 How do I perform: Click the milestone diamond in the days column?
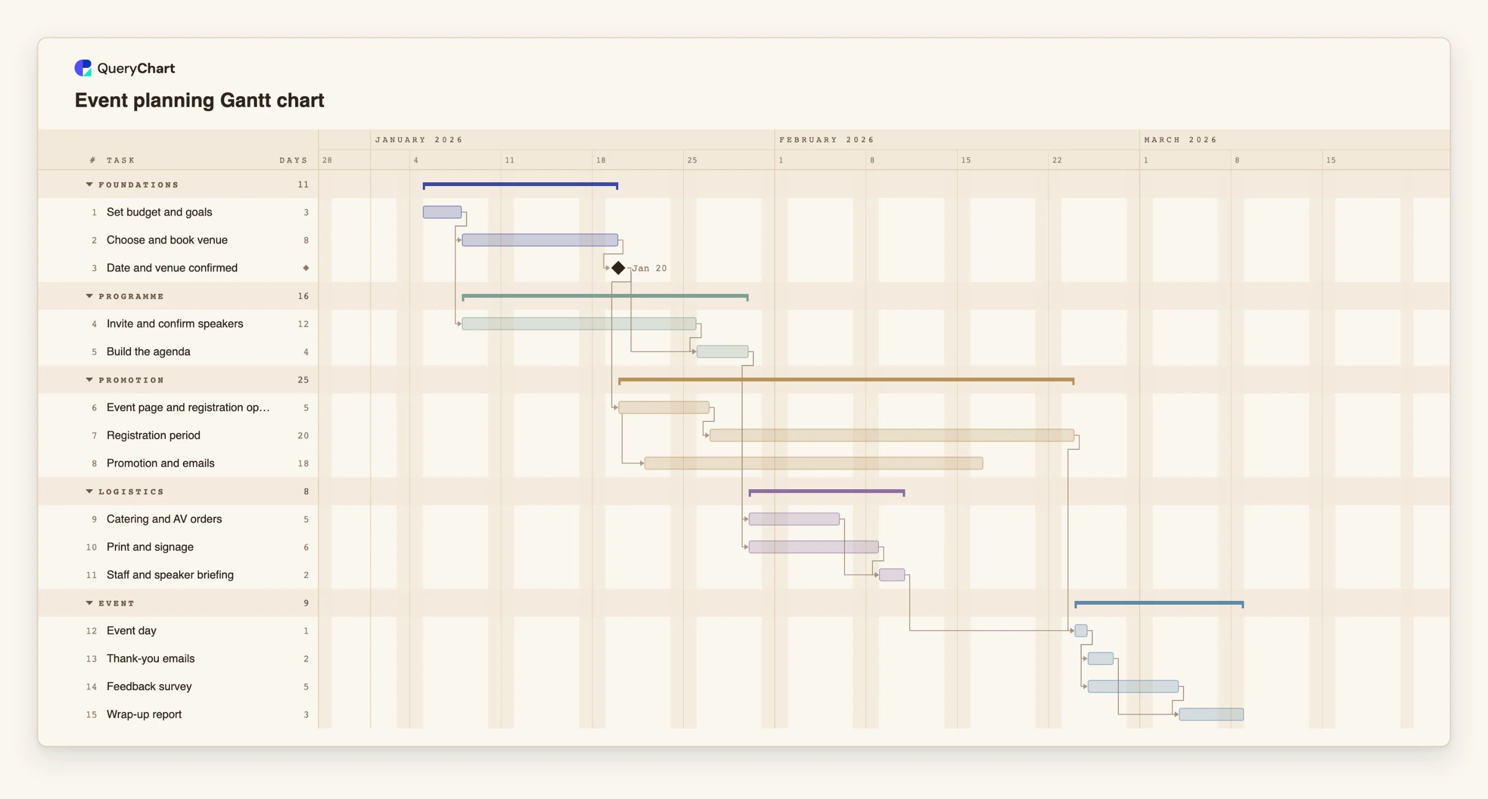(x=306, y=268)
